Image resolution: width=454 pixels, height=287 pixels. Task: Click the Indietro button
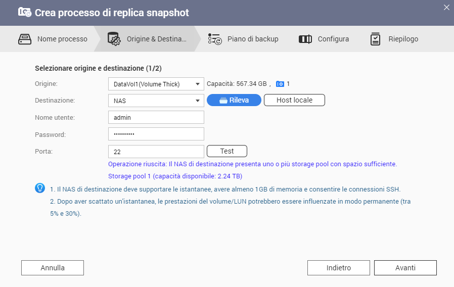point(339,268)
